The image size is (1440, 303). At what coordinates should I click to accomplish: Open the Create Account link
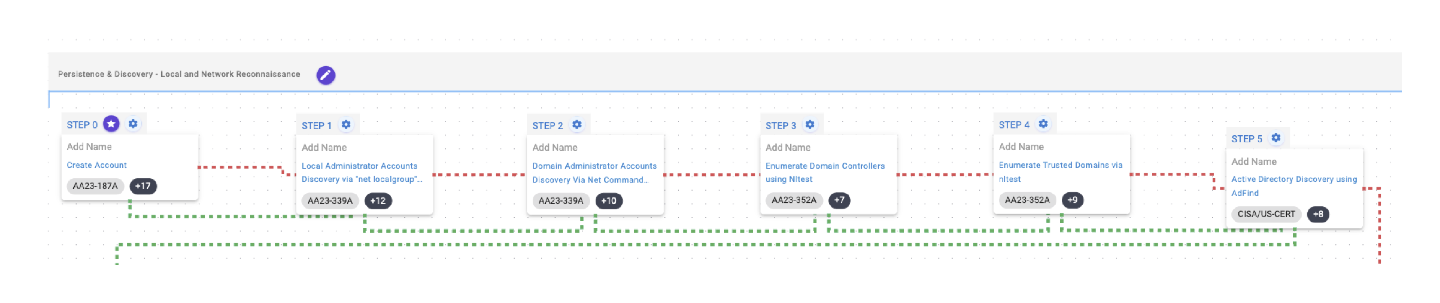point(97,166)
